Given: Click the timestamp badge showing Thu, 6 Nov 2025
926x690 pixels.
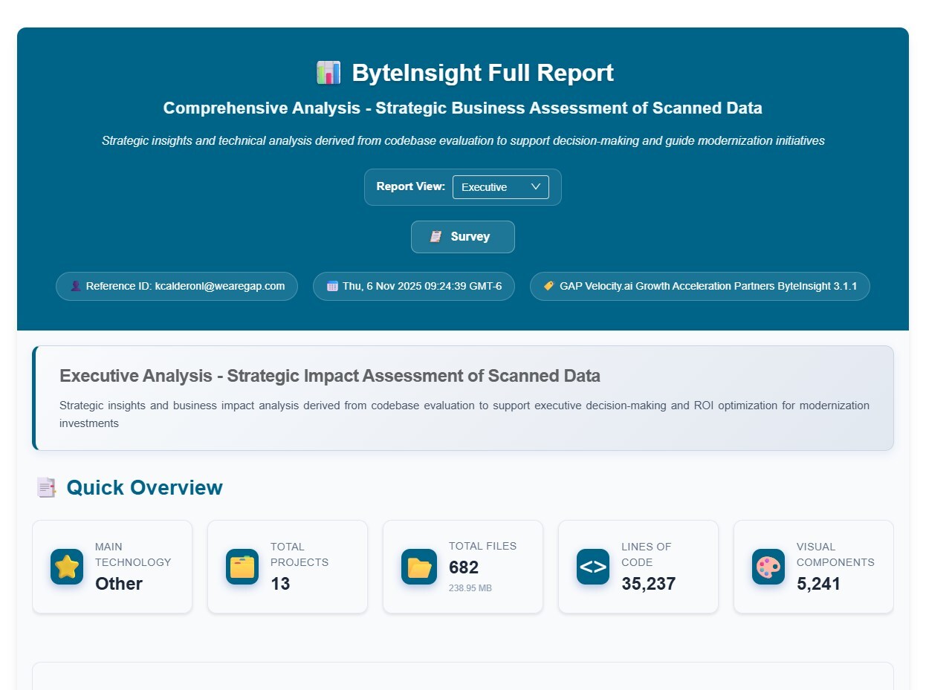Looking at the screenshot, I should 414,286.
